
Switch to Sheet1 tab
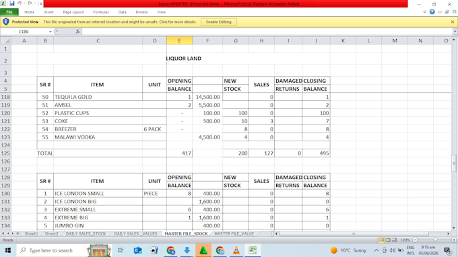31,233
